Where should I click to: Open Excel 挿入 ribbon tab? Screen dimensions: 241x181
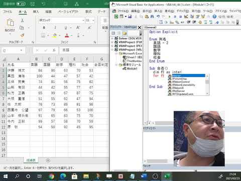[x=36, y=12]
